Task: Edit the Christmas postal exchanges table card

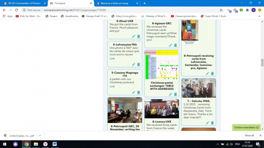Action: click(170, 94)
